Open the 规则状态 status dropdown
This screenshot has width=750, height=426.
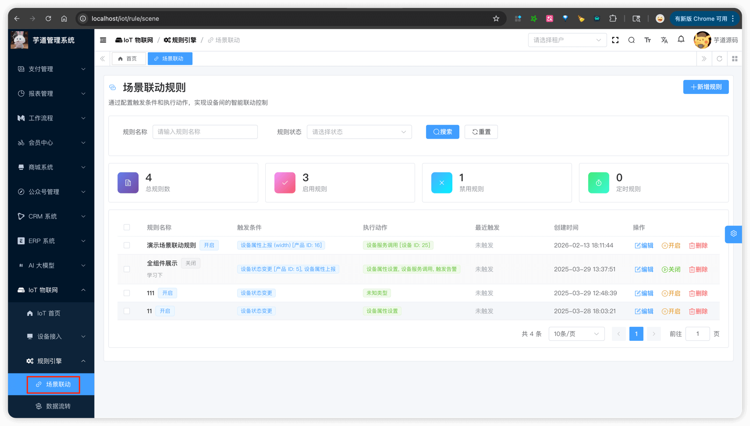click(x=359, y=132)
